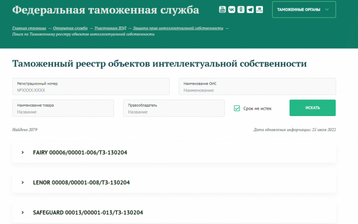
Task: Focus the Регистрационный номер input field
Action: coord(91,87)
